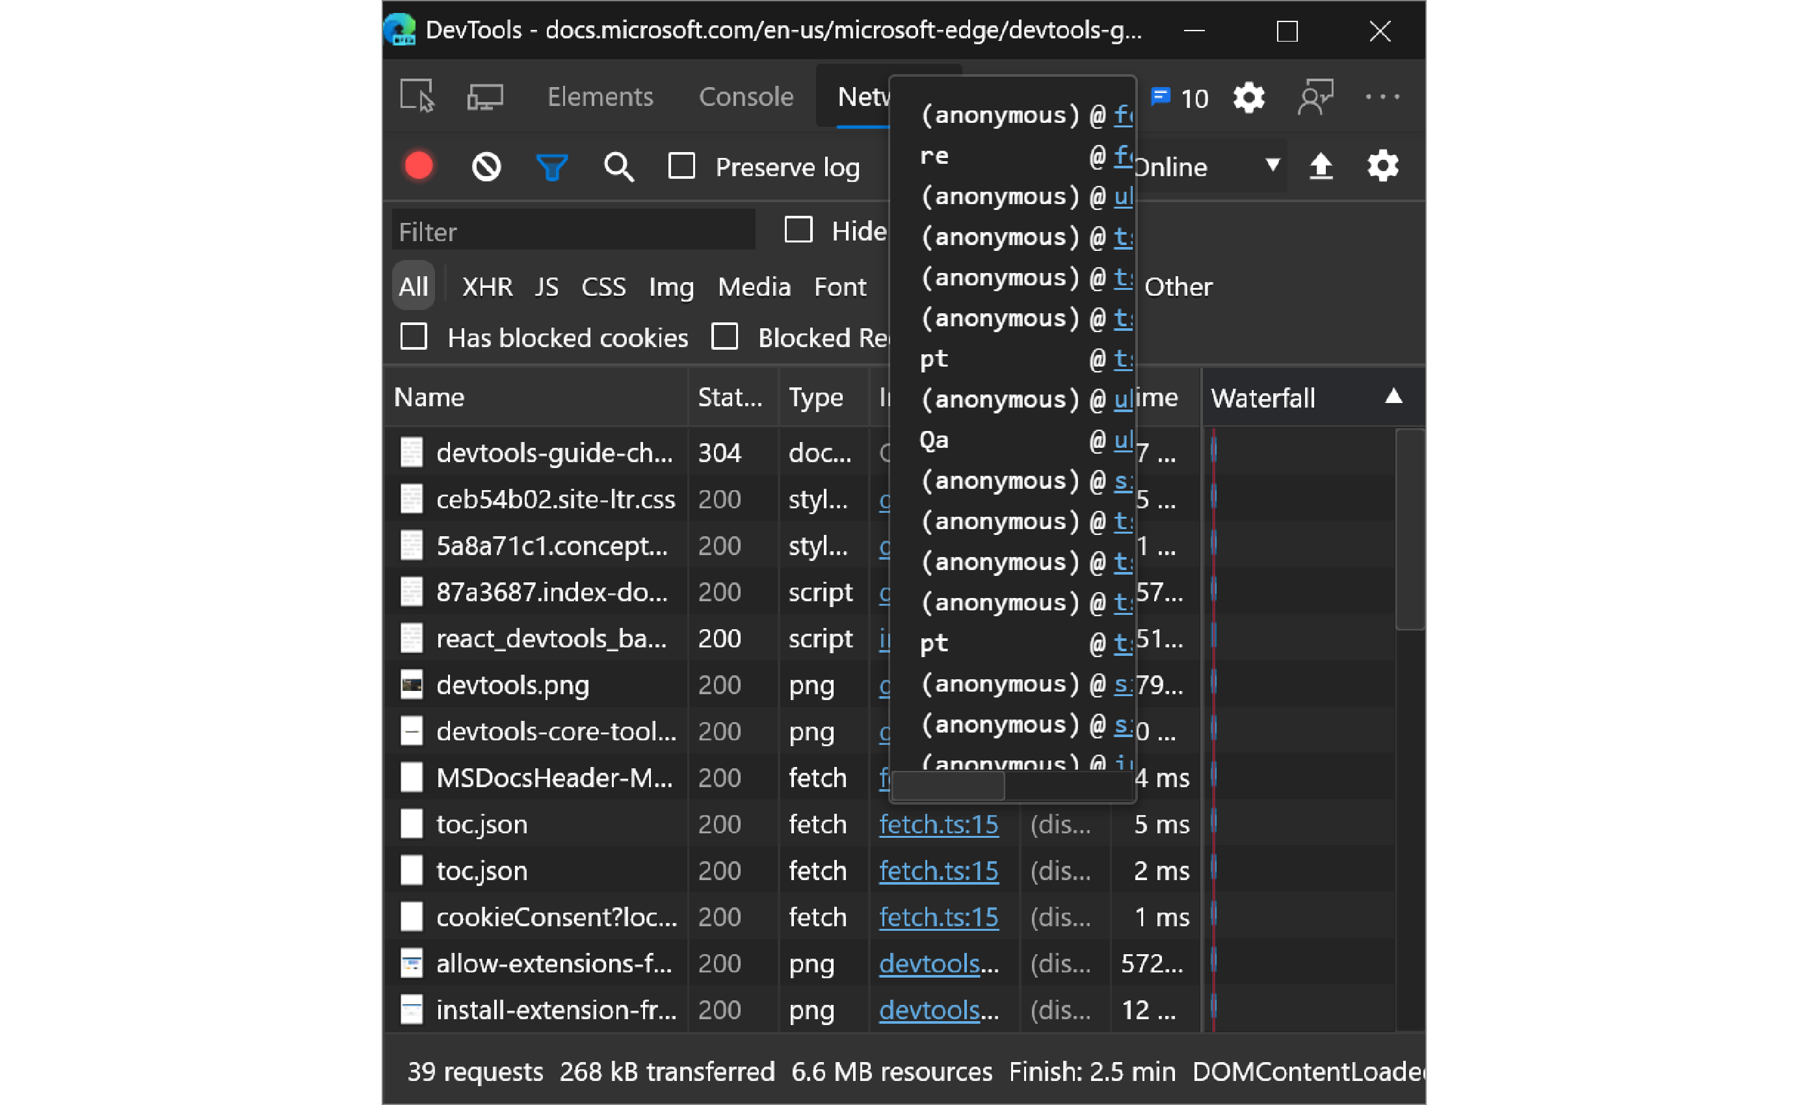The height and width of the screenshot is (1105, 1807).
Task: Toggle the Preserve log checkbox
Action: tap(684, 165)
